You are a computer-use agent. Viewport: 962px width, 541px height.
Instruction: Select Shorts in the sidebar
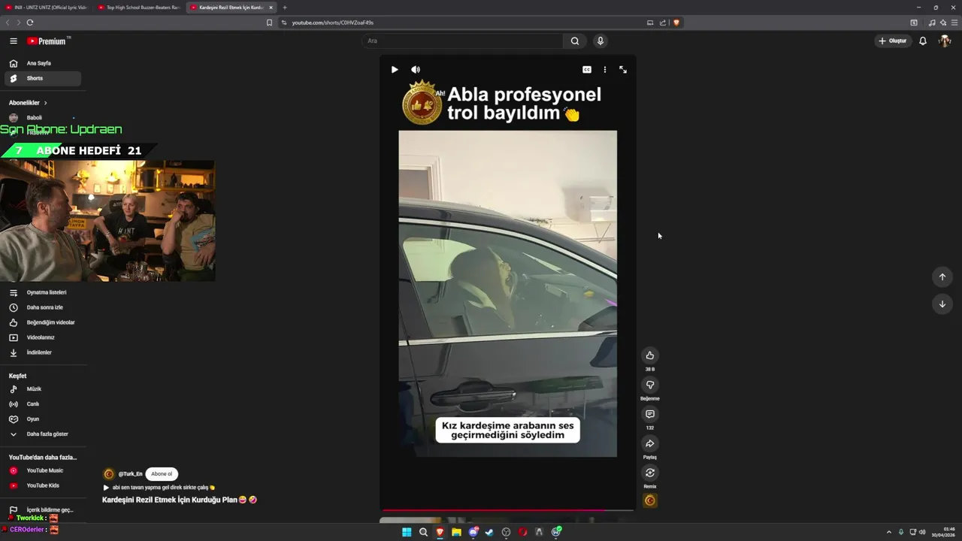43,78
